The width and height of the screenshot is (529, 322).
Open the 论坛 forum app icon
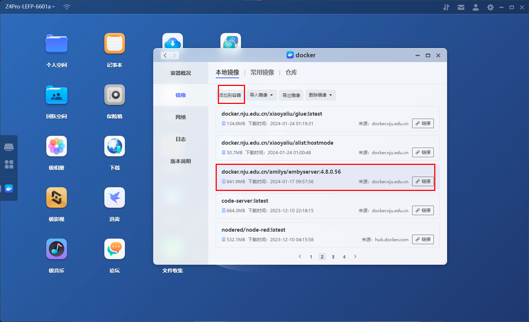[115, 249]
